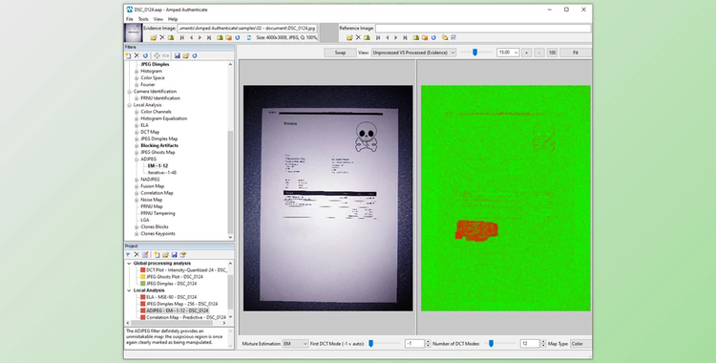716x363 pixels.
Task: Click the 100 zoom button
Action: pos(552,53)
